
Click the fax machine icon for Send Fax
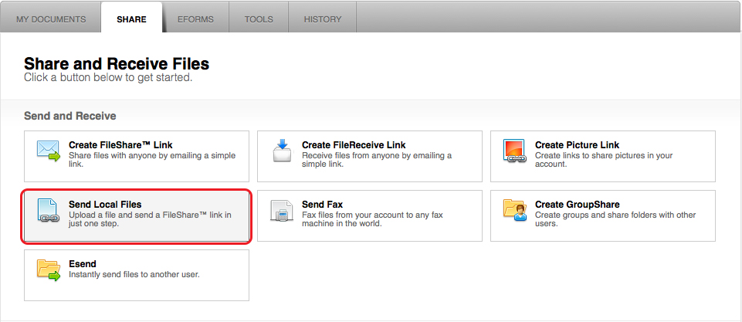pyautogui.click(x=282, y=211)
